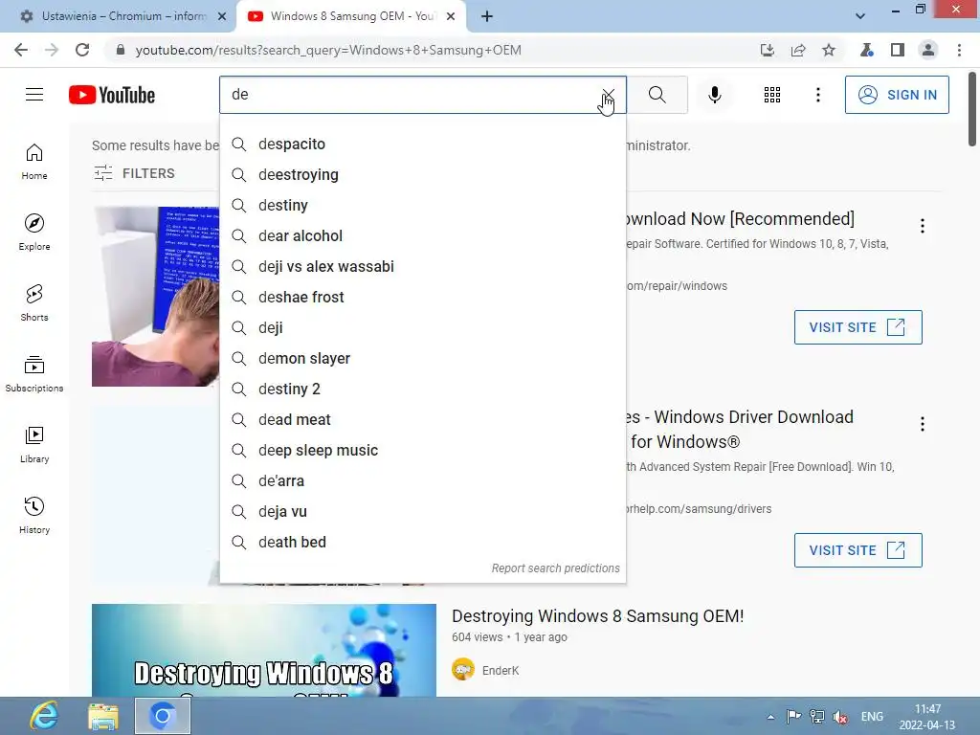
Task: Show hidden tray icons arrow
Action: (770, 717)
